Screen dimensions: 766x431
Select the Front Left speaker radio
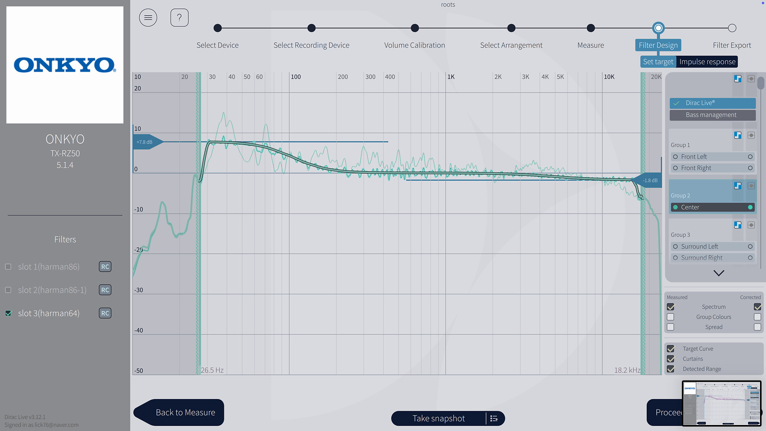click(x=675, y=157)
